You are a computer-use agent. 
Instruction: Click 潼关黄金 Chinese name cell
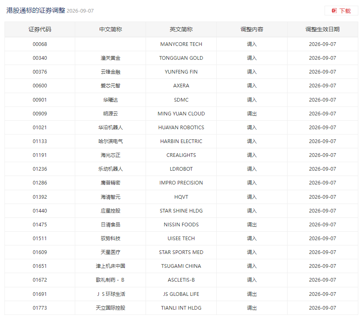111,58
